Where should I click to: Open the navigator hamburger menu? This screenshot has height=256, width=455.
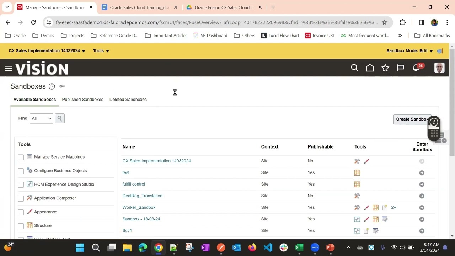pyautogui.click(x=9, y=69)
